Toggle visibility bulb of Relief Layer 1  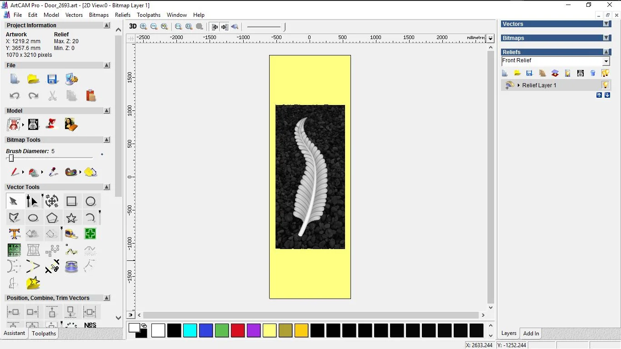pyautogui.click(x=605, y=85)
